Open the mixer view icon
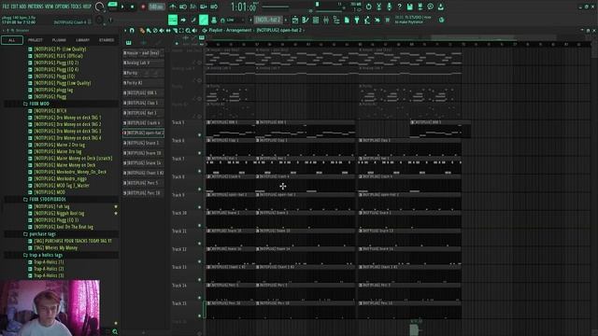The image size is (598, 336). [x=326, y=20]
